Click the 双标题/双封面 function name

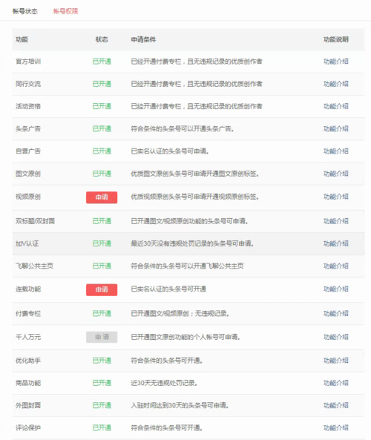pyautogui.click(x=35, y=221)
